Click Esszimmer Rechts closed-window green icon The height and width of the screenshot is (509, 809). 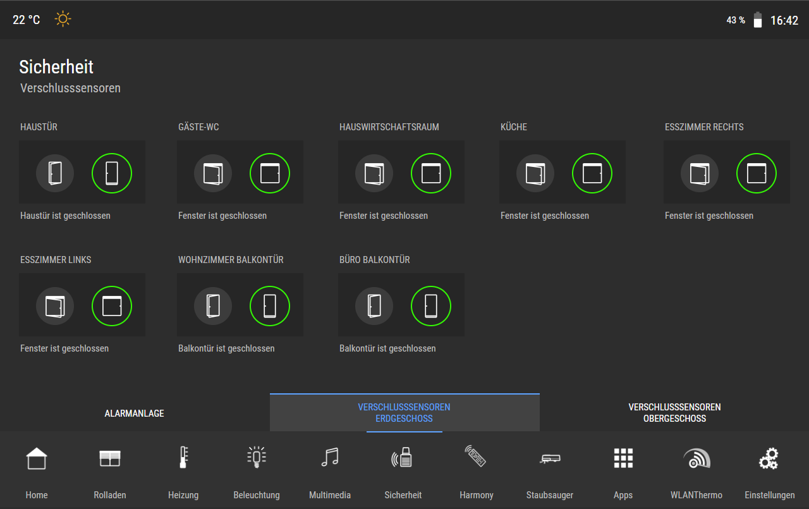coord(757,173)
